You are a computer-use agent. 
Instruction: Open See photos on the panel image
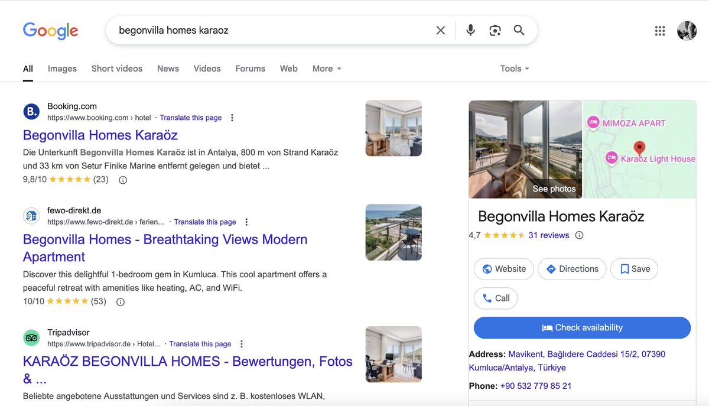(x=554, y=189)
